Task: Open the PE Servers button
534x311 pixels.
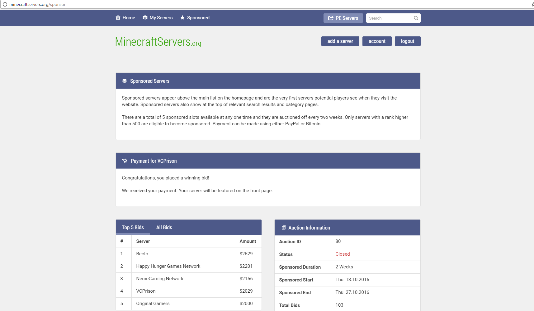Action: pyautogui.click(x=343, y=18)
